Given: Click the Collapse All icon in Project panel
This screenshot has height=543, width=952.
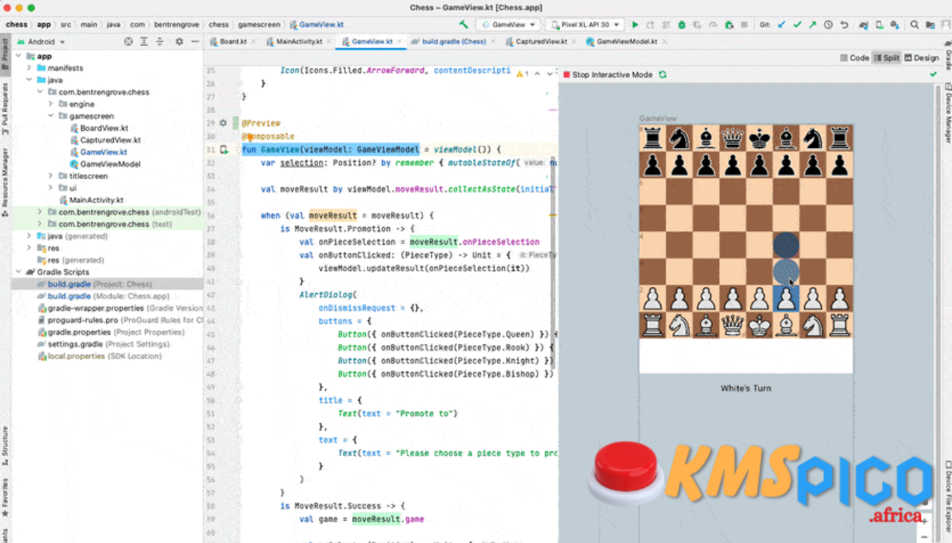Looking at the screenshot, I should point(159,42).
